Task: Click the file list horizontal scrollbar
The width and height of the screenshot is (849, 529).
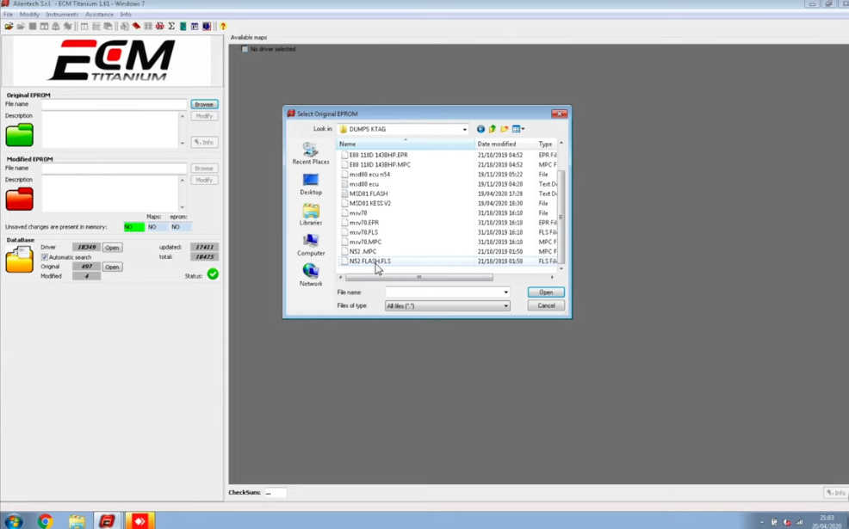Action: 419,278
